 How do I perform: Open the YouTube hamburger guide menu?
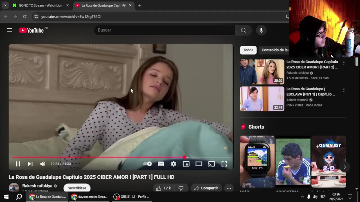tap(10, 30)
